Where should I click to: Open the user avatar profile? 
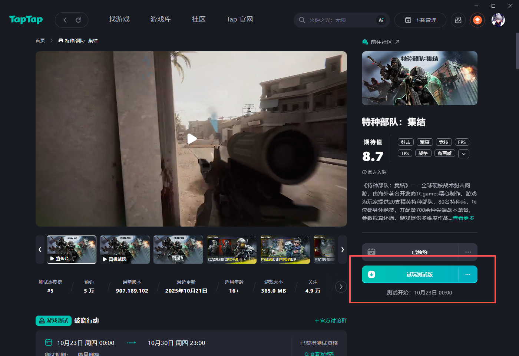[x=498, y=20]
